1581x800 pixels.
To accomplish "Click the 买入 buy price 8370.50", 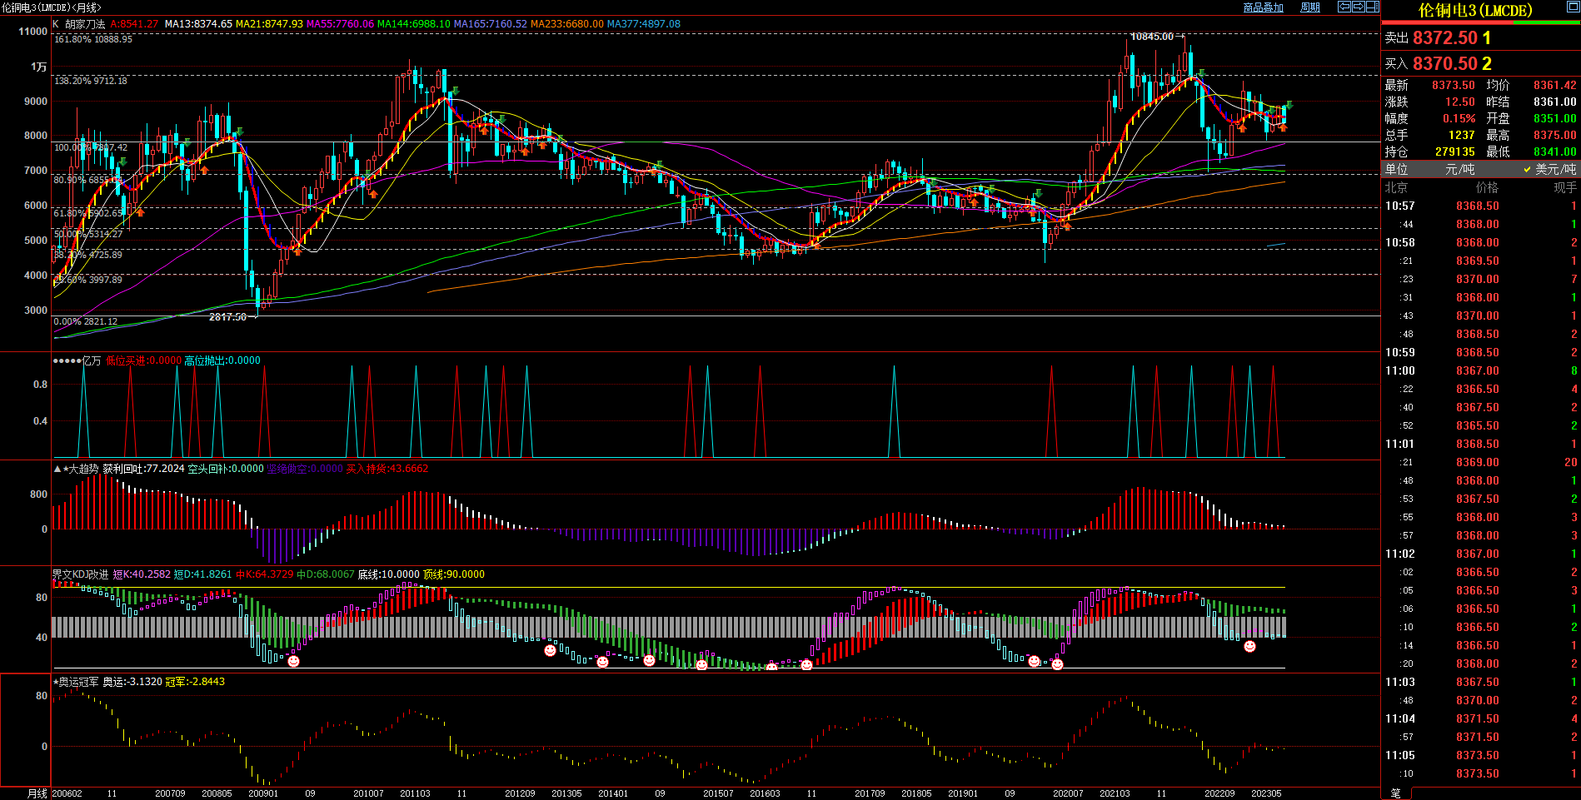I will coord(1445,63).
